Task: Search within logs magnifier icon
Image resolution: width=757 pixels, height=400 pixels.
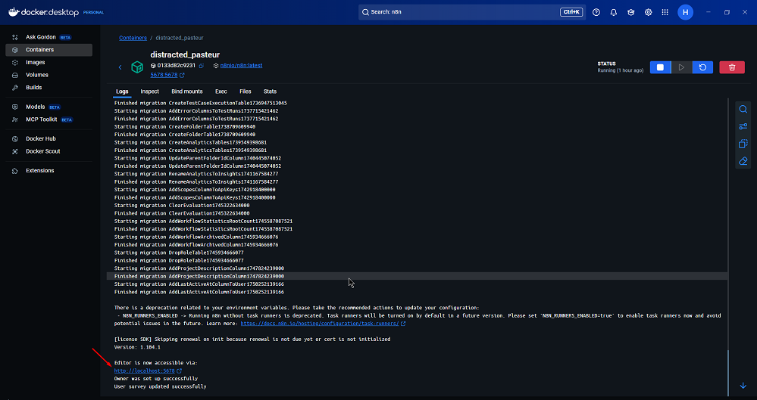Action: (743, 110)
